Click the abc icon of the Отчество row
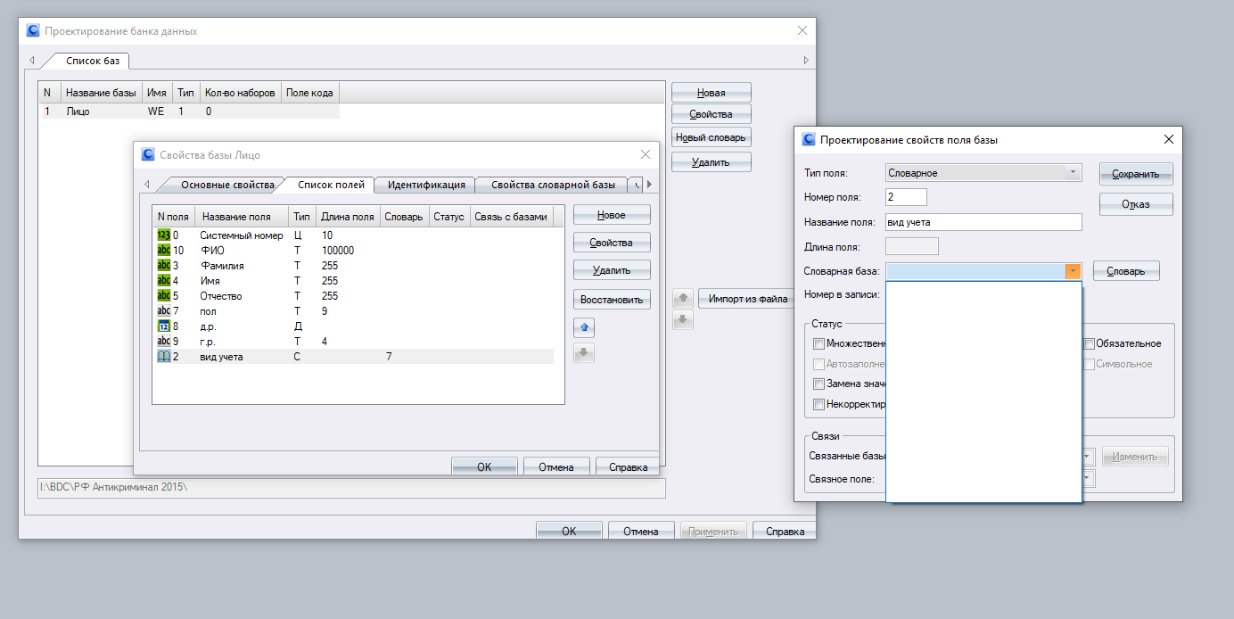This screenshot has width=1234, height=619. 164,295
